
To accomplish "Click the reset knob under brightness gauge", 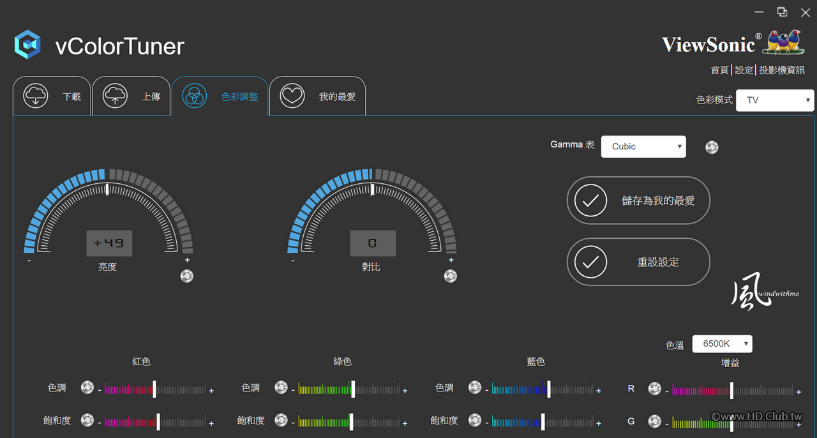I will [186, 276].
